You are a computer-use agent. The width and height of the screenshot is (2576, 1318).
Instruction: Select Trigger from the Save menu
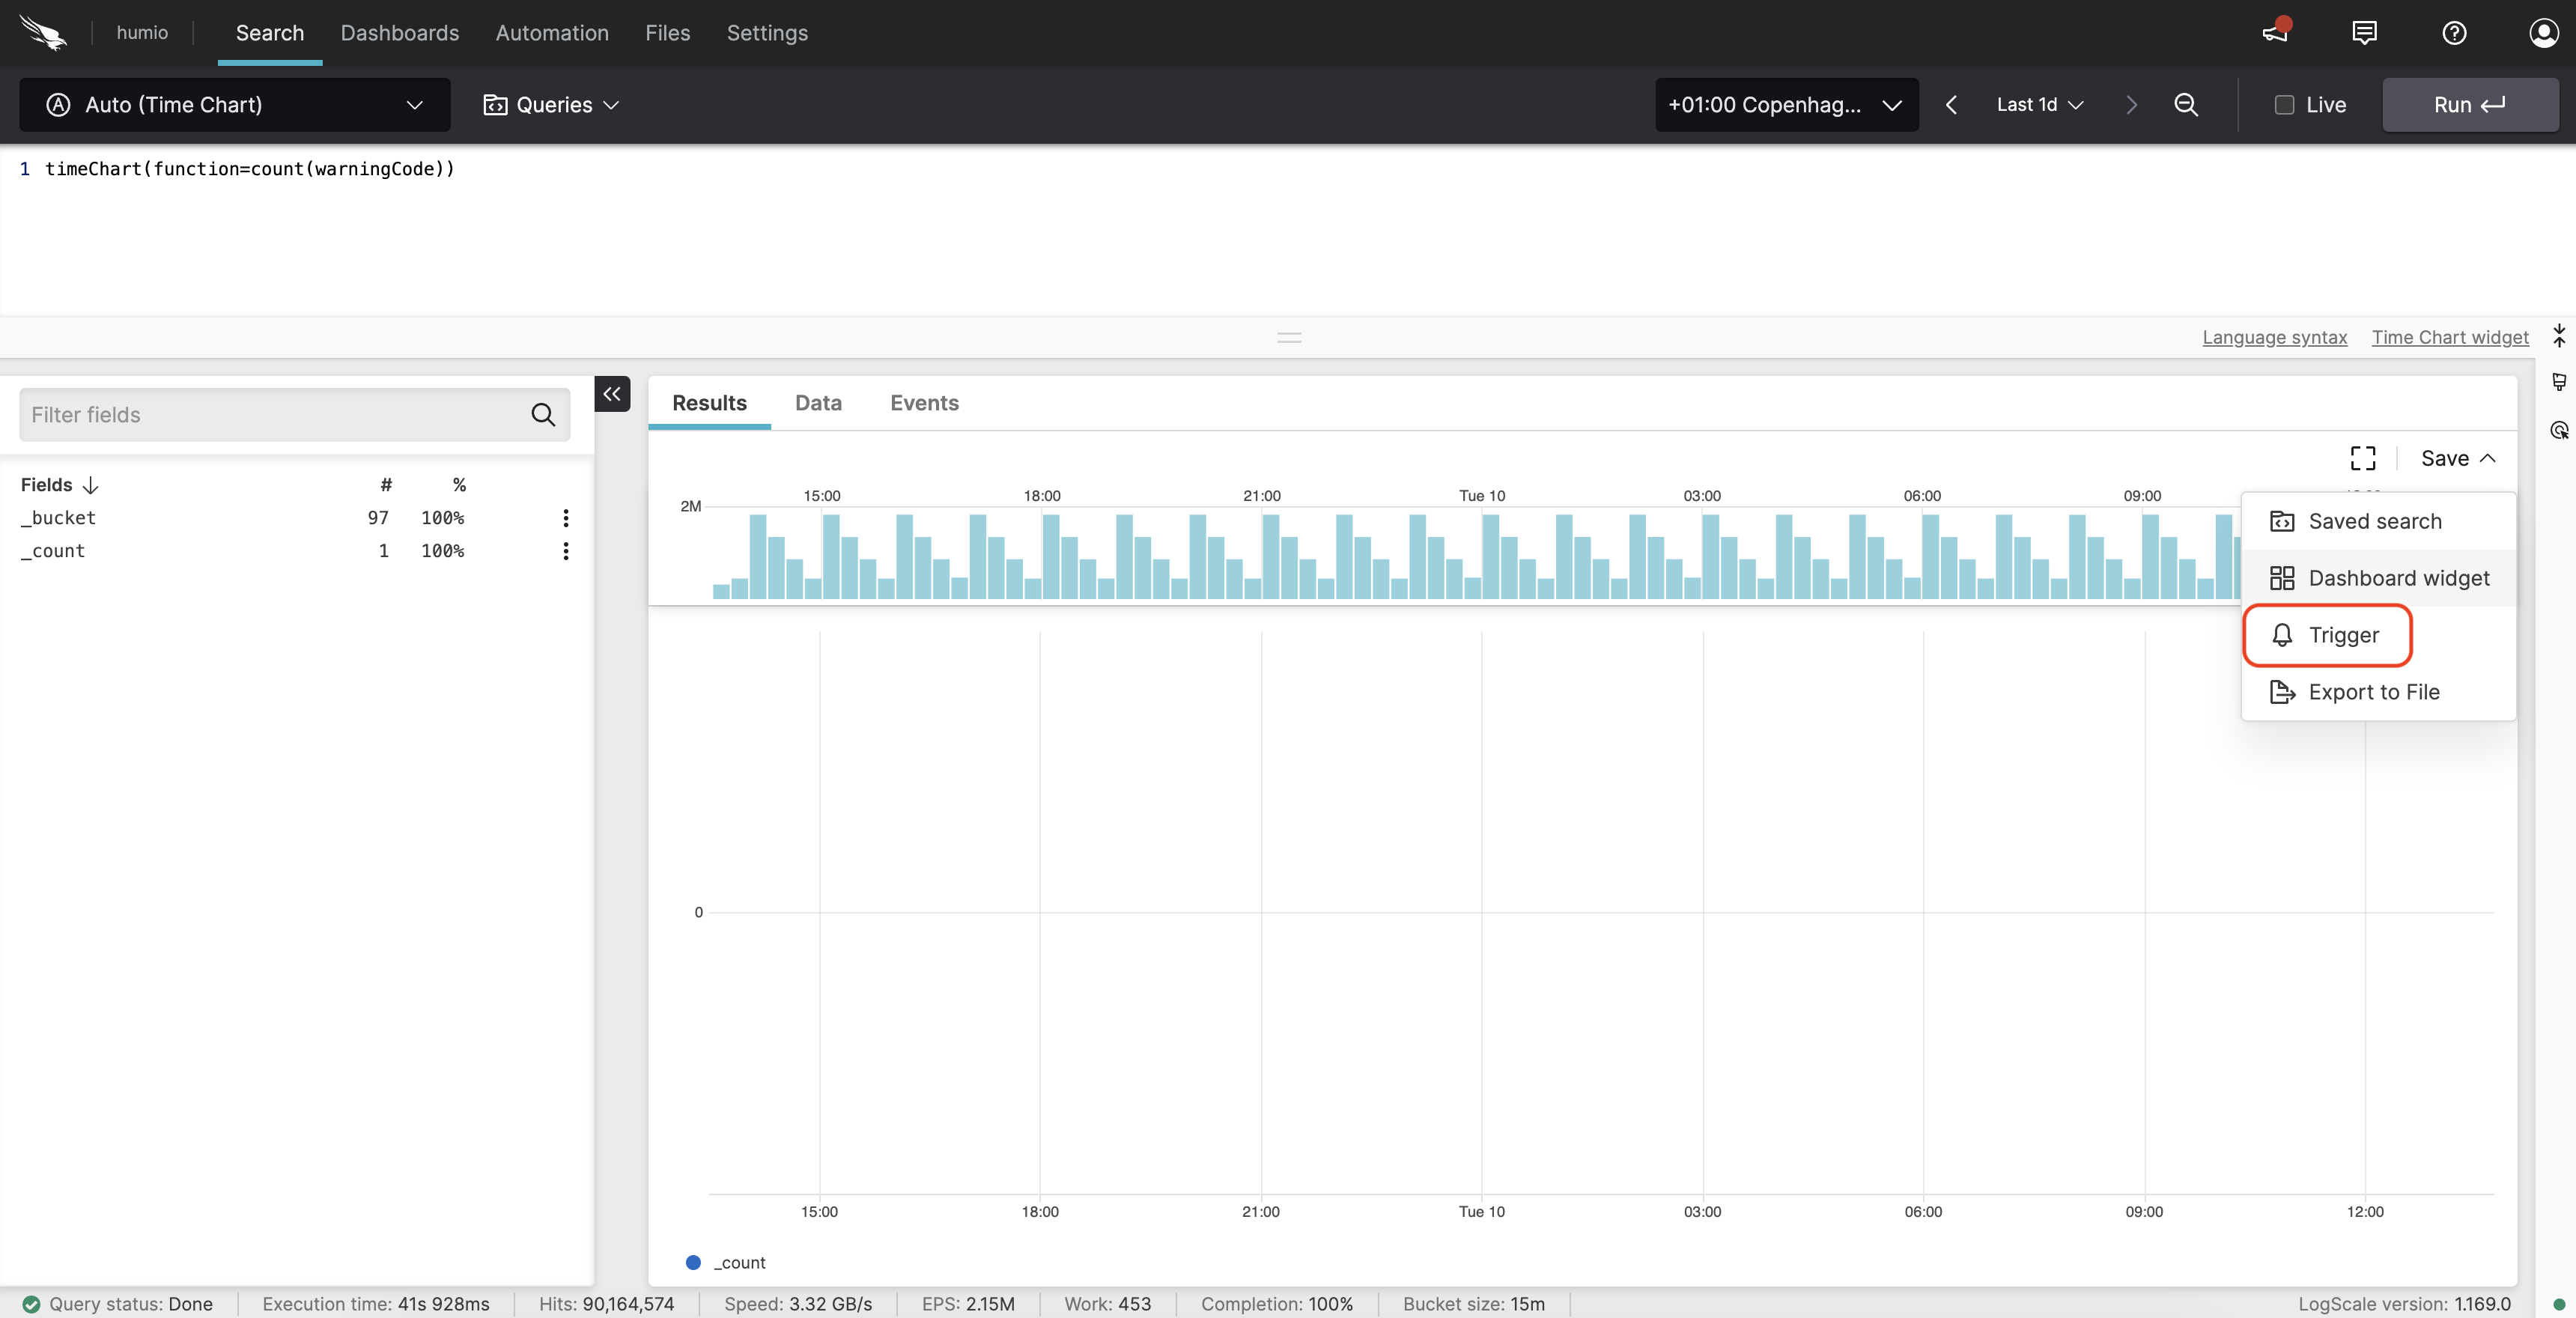point(2342,635)
